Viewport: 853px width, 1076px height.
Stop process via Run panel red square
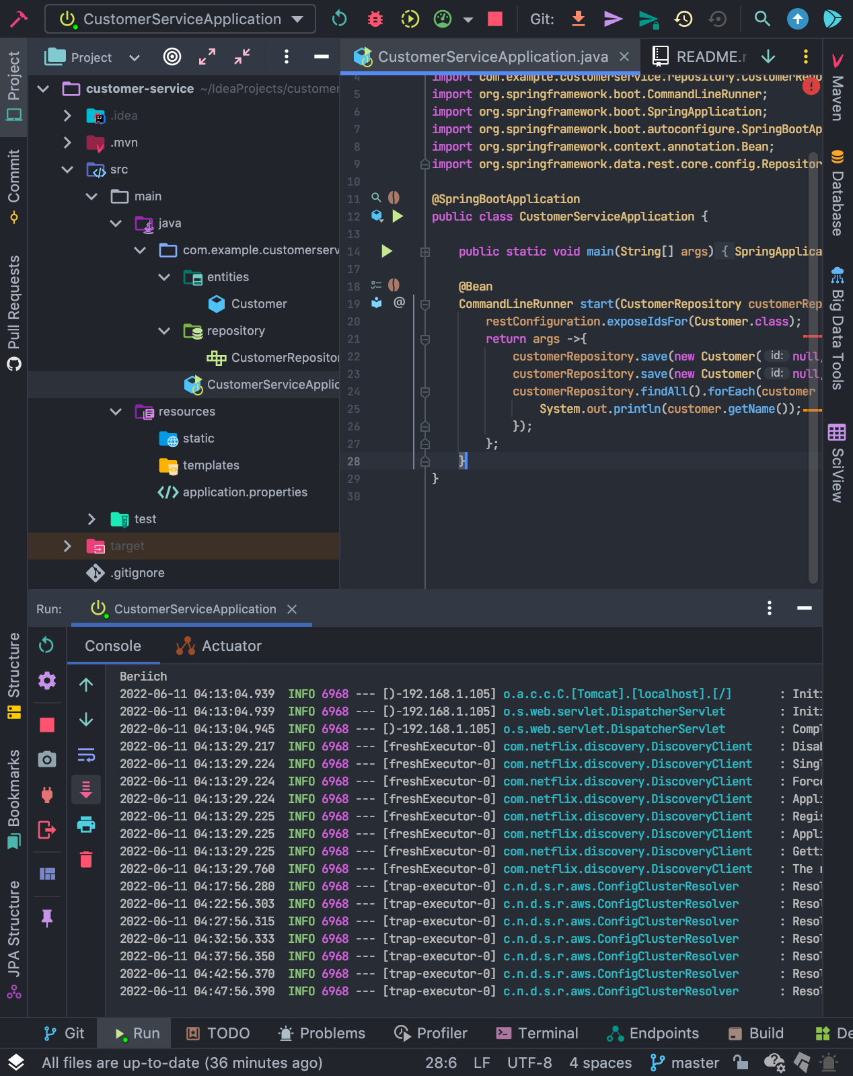click(x=47, y=725)
